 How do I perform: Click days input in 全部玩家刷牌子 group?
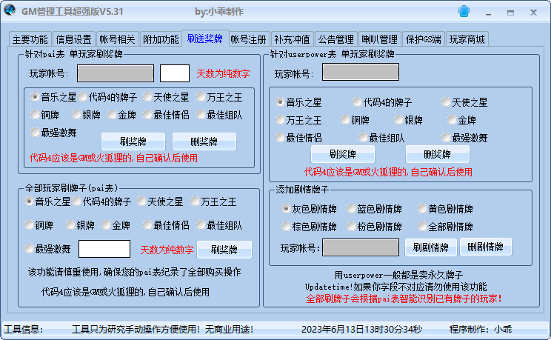tap(104, 249)
